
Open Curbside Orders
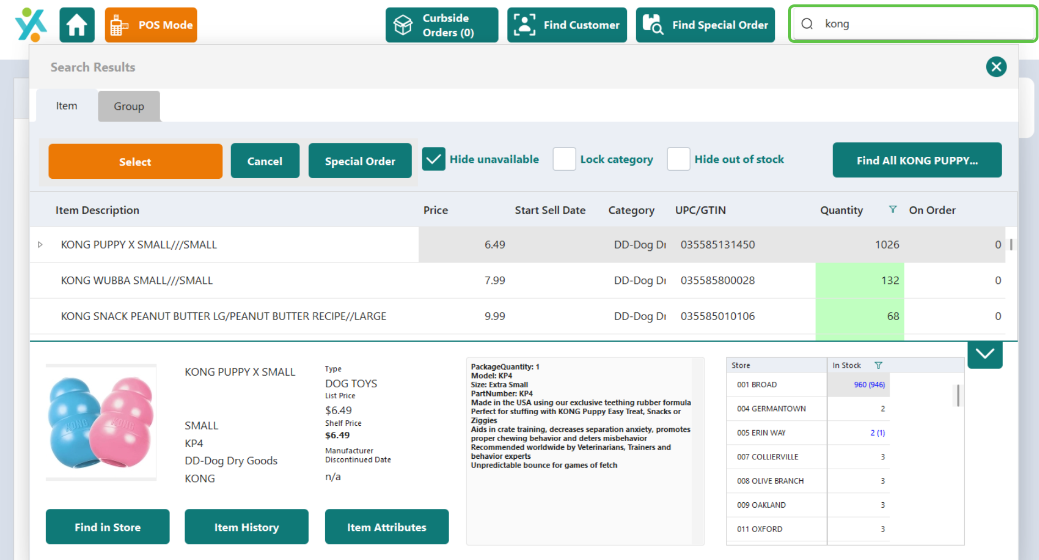(x=442, y=25)
